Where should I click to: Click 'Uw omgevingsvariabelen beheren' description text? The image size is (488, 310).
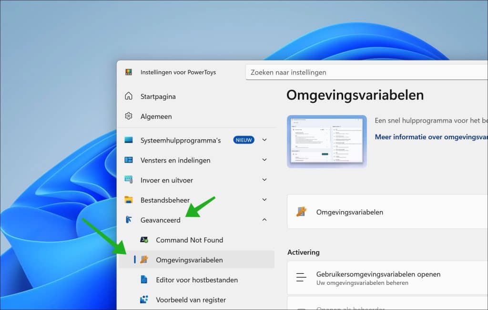coord(362,283)
